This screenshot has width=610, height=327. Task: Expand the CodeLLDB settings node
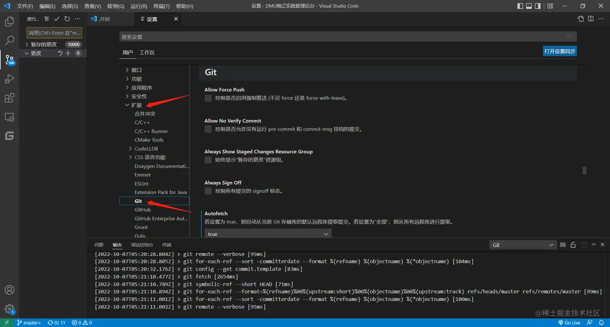pyautogui.click(x=131, y=149)
